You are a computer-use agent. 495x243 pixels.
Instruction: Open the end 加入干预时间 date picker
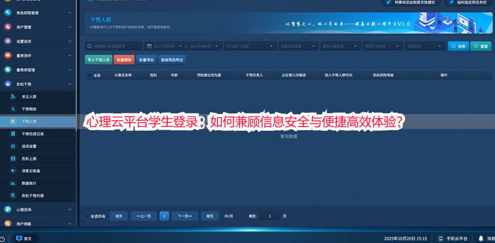tap(204, 46)
